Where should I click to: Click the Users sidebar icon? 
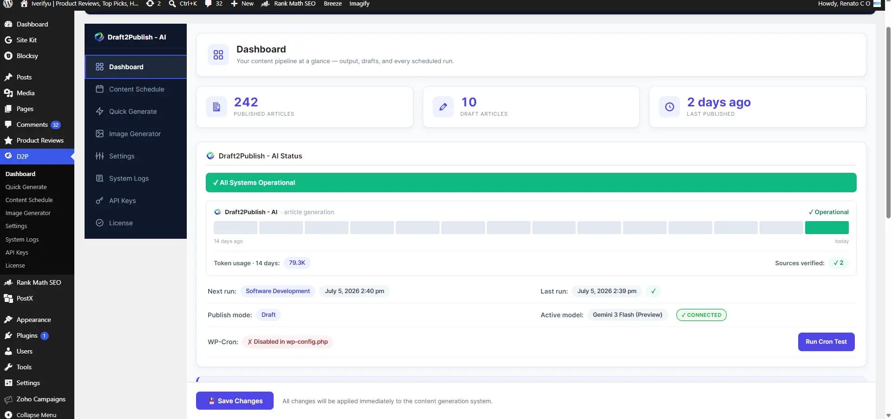point(8,351)
